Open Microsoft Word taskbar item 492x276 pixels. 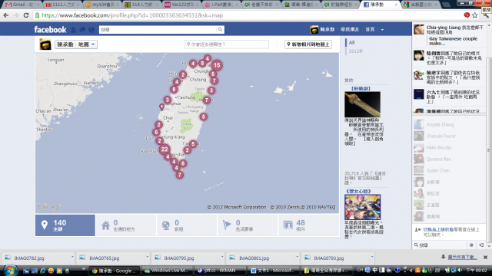[x=272, y=271]
